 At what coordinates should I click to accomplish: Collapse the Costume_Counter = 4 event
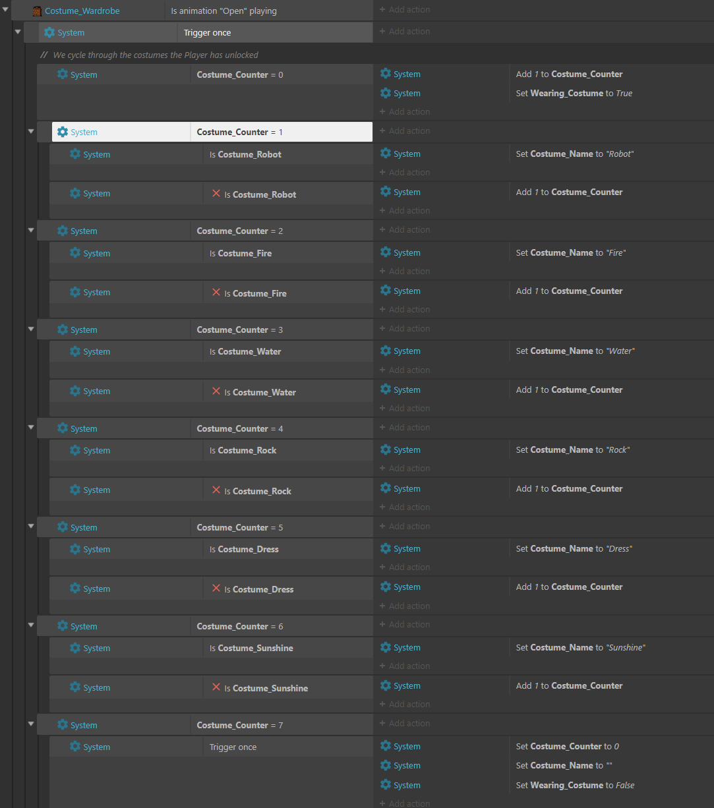30,428
